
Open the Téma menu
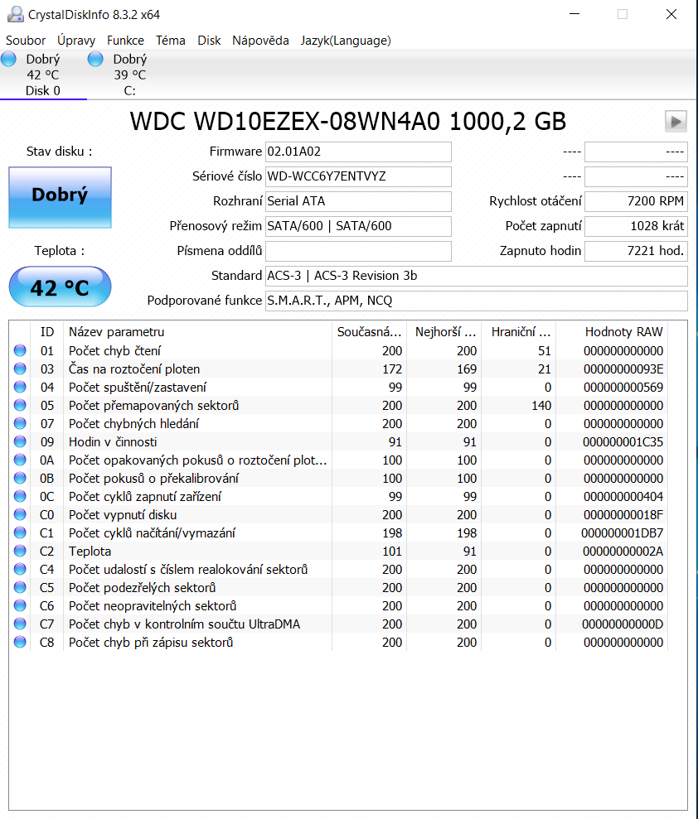tap(171, 41)
